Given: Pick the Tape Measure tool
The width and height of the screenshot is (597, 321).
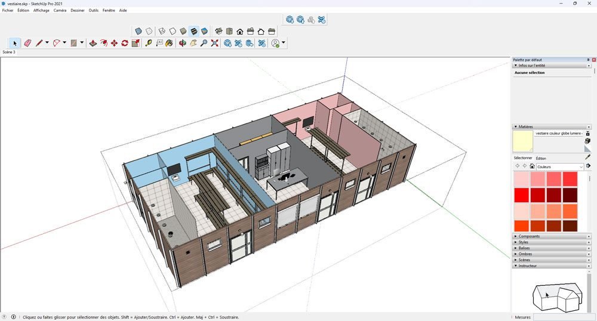Looking at the screenshot, I should click(149, 44).
